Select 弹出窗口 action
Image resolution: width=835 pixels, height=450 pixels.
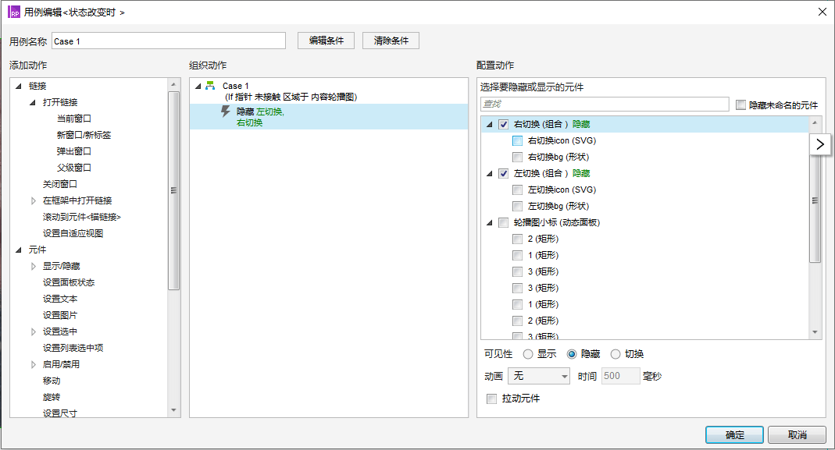(74, 151)
